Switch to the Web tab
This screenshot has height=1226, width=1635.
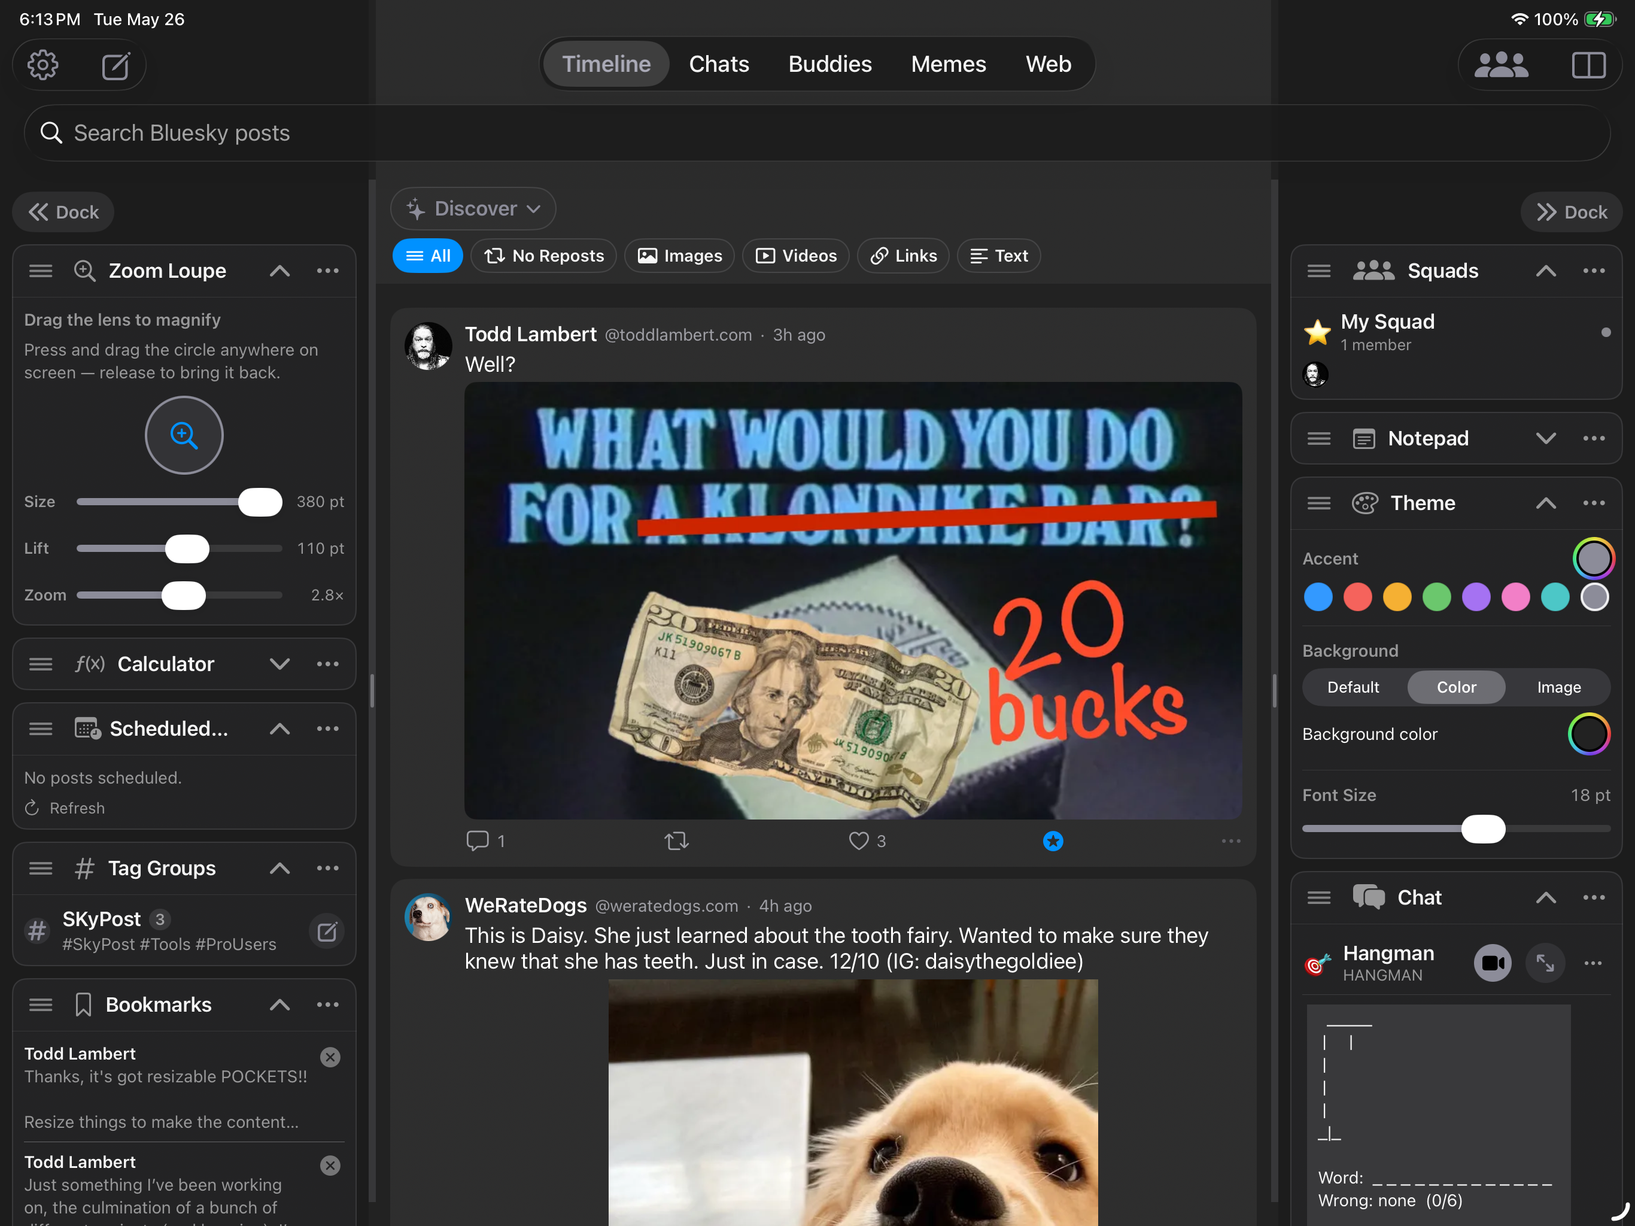point(1048,63)
